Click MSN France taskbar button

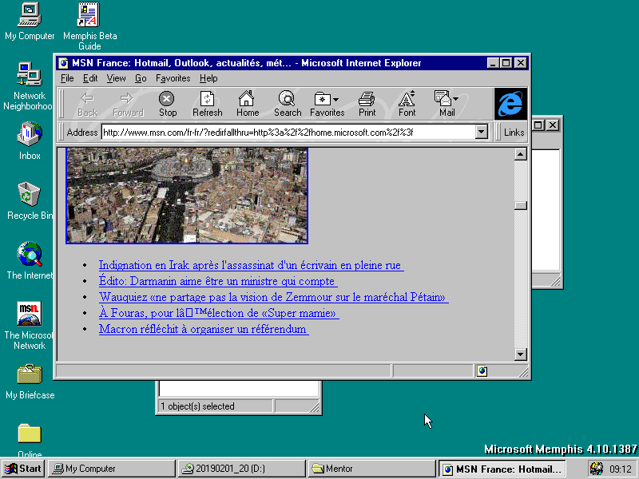502,469
